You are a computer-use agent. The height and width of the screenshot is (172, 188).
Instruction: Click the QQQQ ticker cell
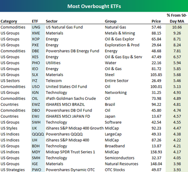[x=38, y=134]
